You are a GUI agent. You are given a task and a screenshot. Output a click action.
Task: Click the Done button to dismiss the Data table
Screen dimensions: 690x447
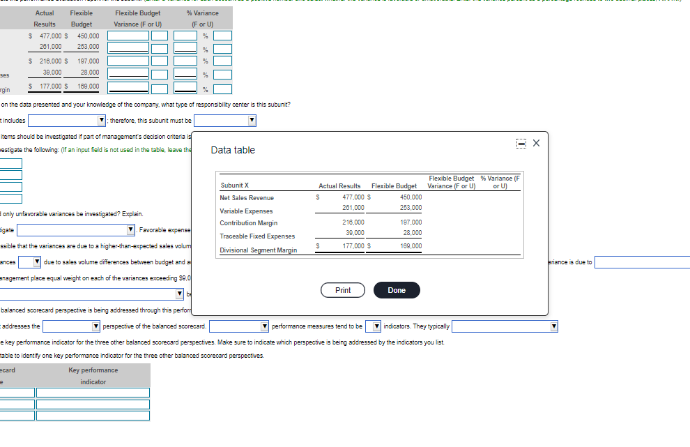coord(396,290)
